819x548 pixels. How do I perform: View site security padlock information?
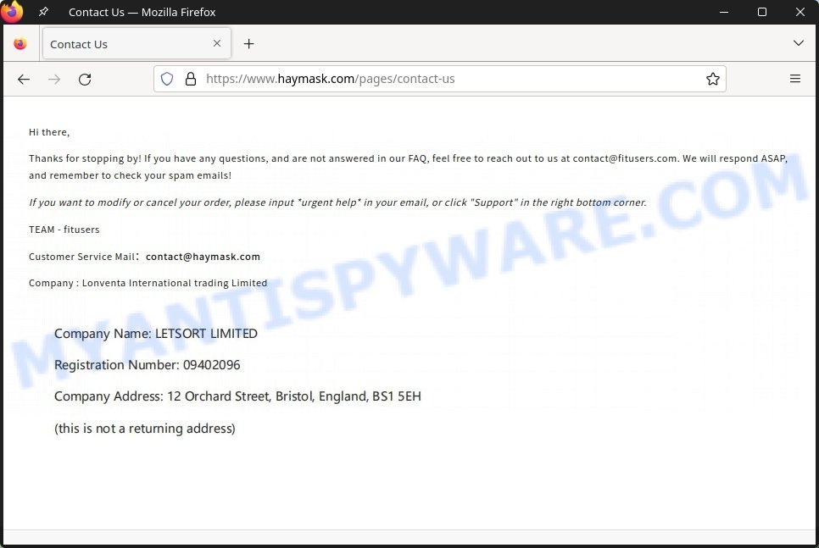191,79
